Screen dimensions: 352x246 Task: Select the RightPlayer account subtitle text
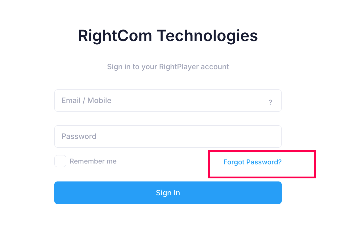tap(168, 67)
